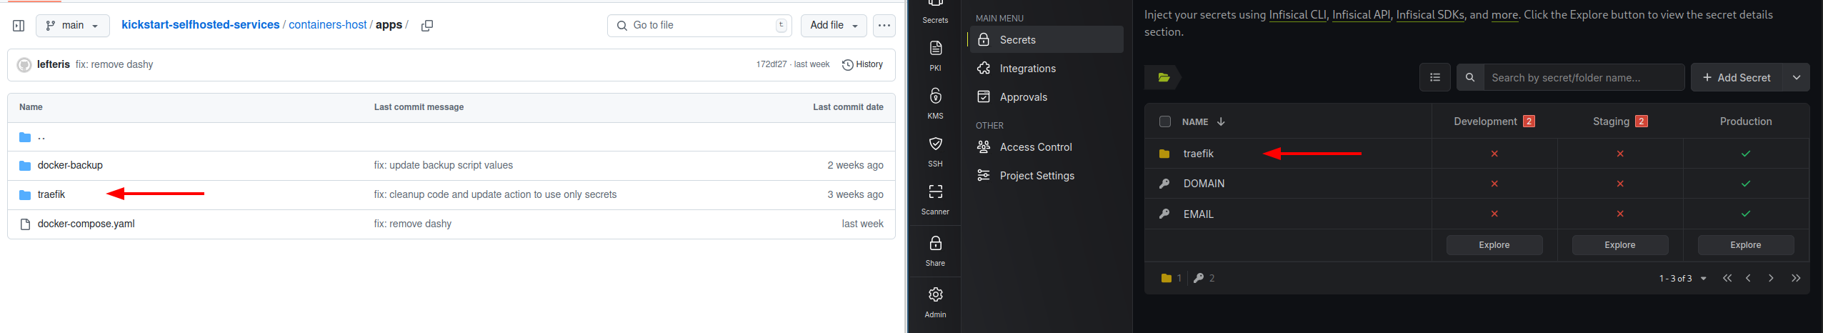This screenshot has width=1823, height=333.
Task: Explore the Staging environment
Action: pyautogui.click(x=1620, y=245)
